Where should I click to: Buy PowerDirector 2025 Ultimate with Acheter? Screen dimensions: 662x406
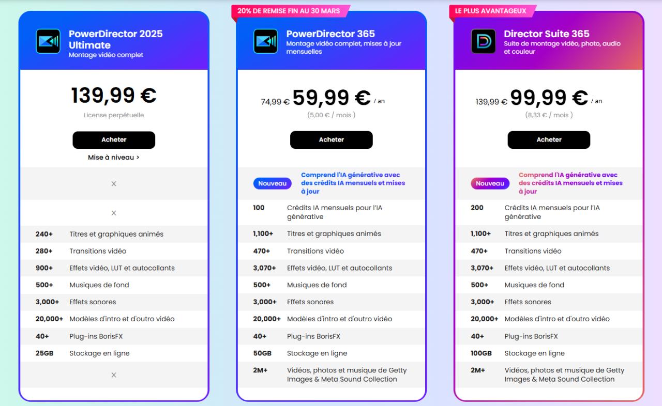click(114, 140)
